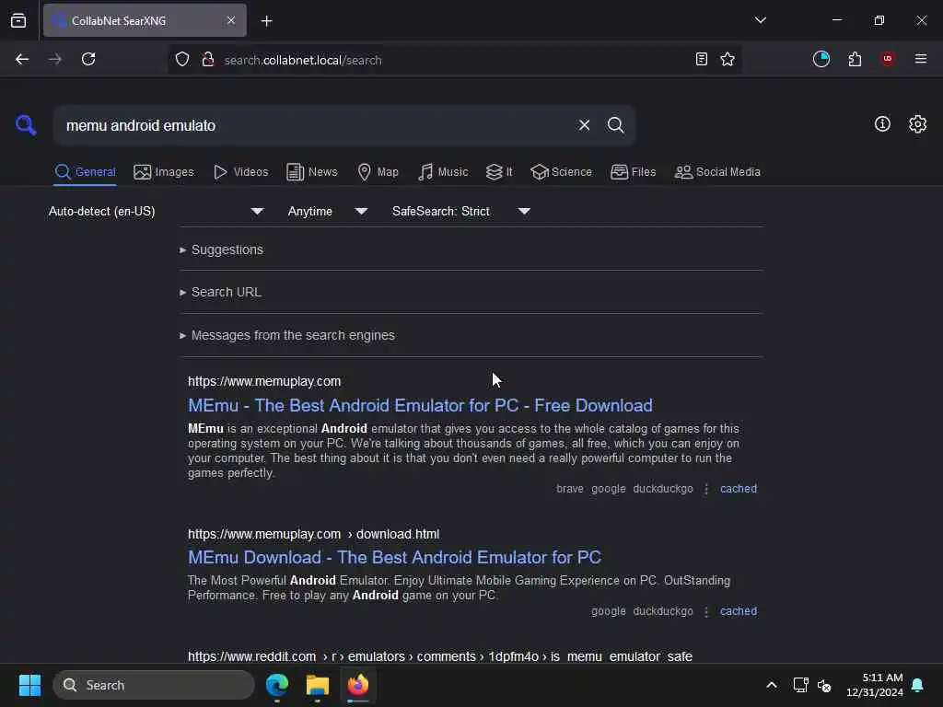This screenshot has height=707, width=943.
Task: Open new browser tab
Action: pos(266,21)
